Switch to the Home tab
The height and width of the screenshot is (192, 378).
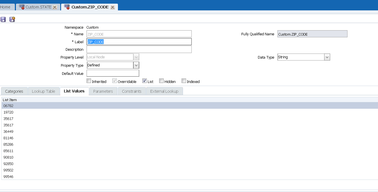click(x=5, y=7)
